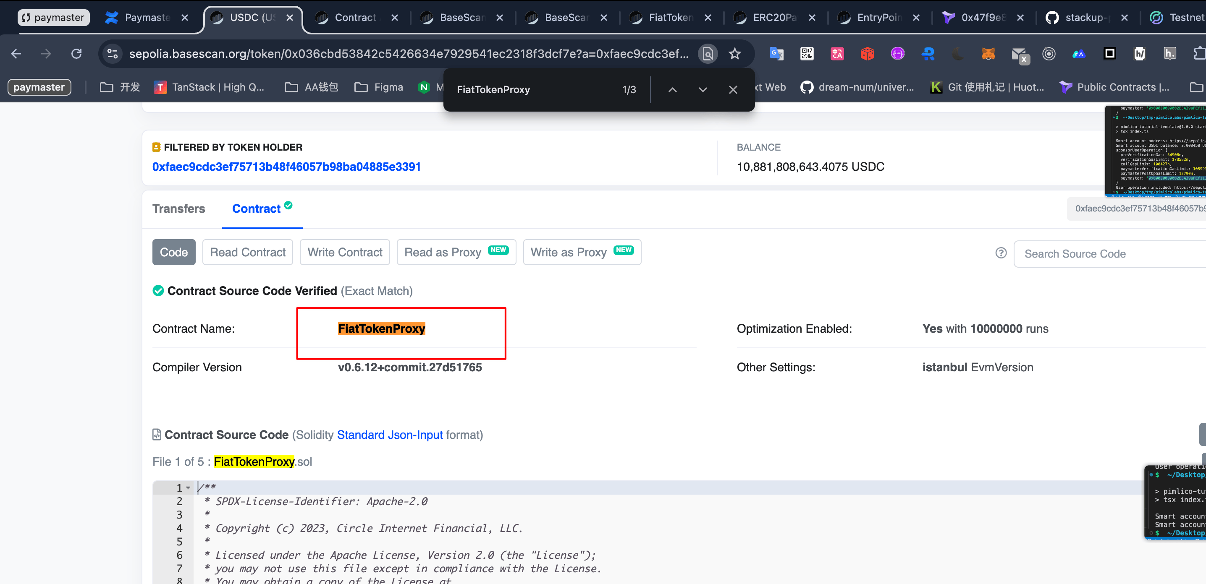Open Read as Proxy view
The width and height of the screenshot is (1206, 584).
[456, 252]
